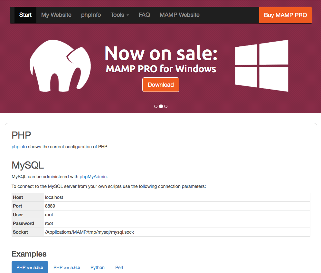Switch to the Python examples tab
321x273 pixels.
pos(98,268)
